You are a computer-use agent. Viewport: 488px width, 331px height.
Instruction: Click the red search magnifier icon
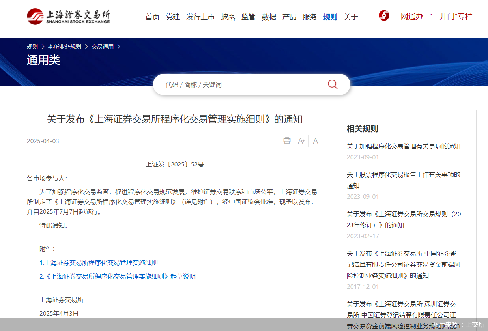tap(332, 84)
